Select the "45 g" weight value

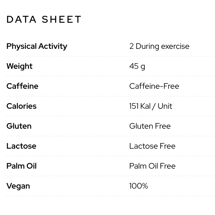[x=137, y=66]
